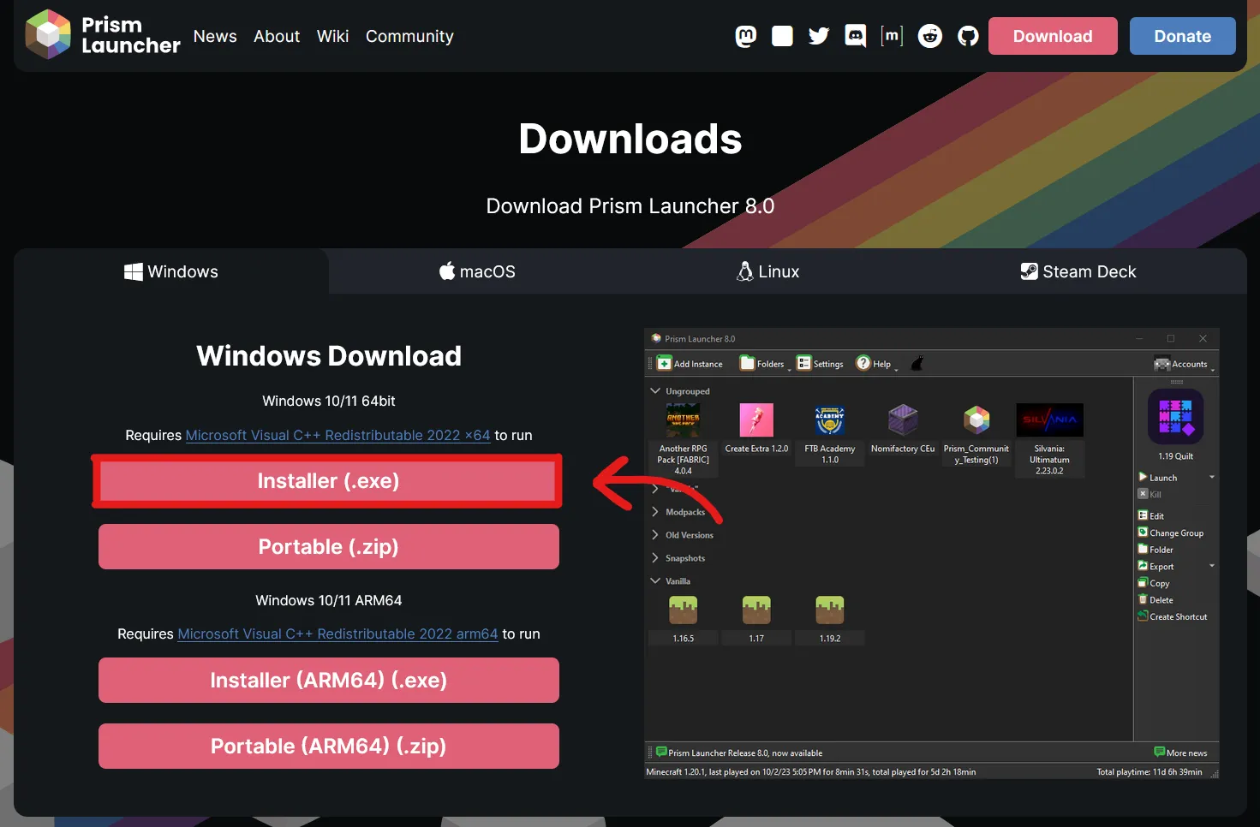Click Help toolbar item in launcher
The image size is (1260, 827).
pos(875,364)
